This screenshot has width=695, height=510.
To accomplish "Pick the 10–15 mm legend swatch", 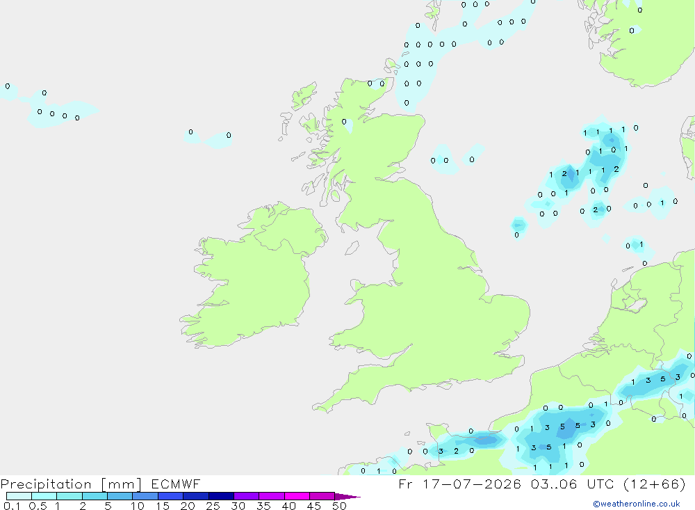I will 145,496.
